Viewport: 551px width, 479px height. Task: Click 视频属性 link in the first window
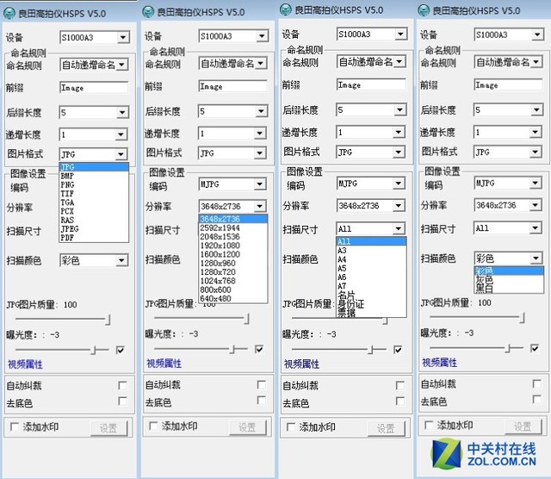pos(25,364)
